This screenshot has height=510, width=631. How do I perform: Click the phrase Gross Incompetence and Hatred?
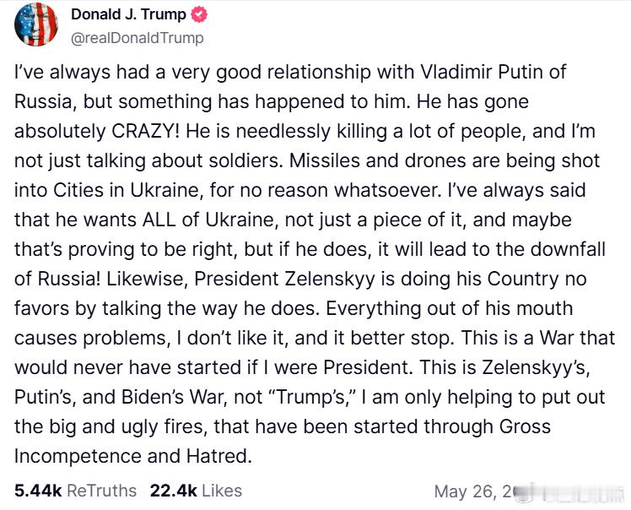pyautogui.click(x=283, y=442)
